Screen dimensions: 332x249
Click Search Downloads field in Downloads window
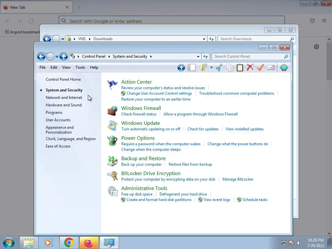[257, 39]
